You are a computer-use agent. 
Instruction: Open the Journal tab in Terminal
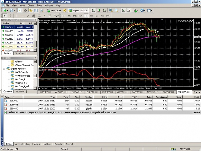(x=69, y=144)
